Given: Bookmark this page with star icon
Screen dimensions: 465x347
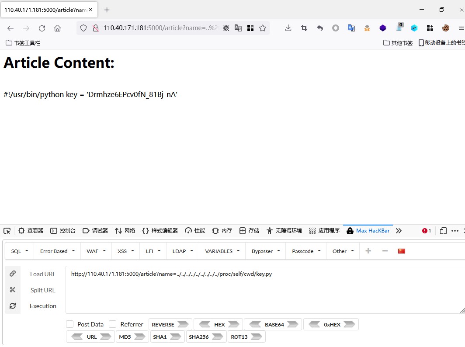Looking at the screenshot, I should pyautogui.click(x=263, y=28).
